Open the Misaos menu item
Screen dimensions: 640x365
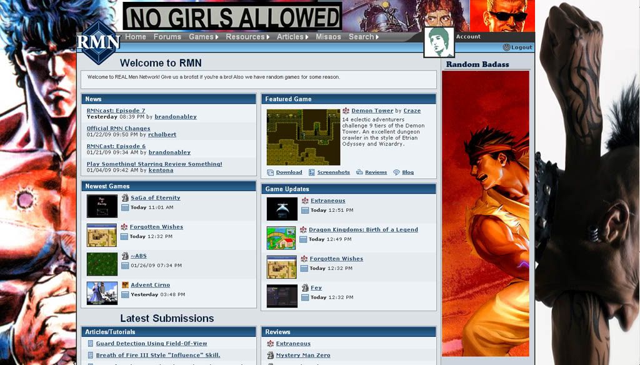[x=328, y=37]
